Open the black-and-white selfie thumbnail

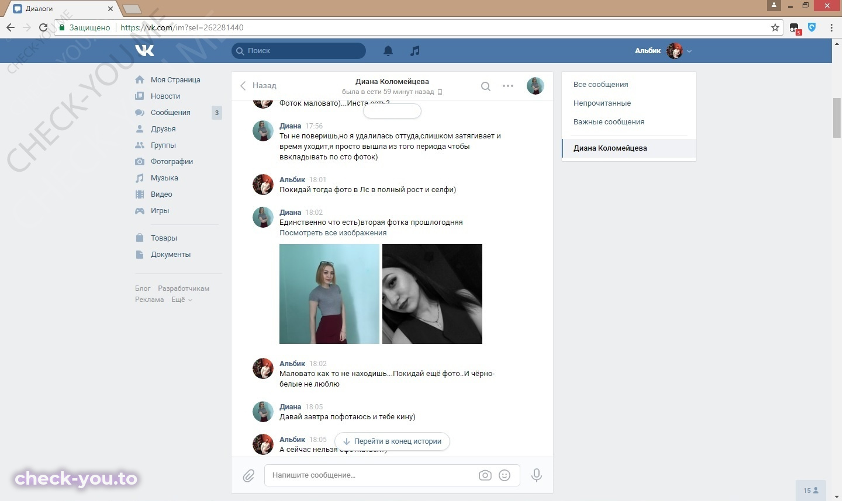point(432,294)
